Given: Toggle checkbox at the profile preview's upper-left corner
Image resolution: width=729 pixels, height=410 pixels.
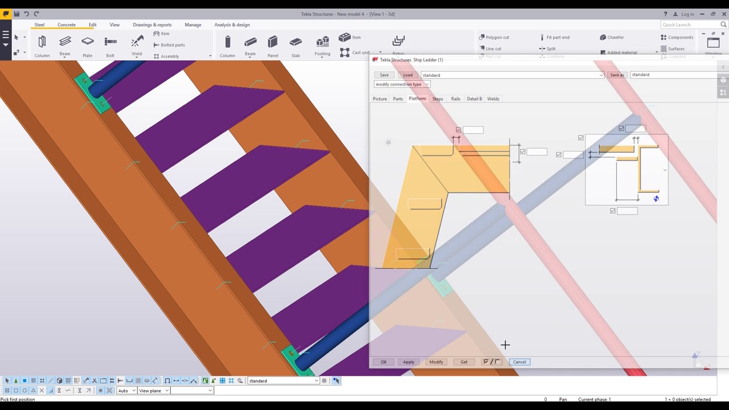Looking at the screenshot, I should (x=581, y=138).
